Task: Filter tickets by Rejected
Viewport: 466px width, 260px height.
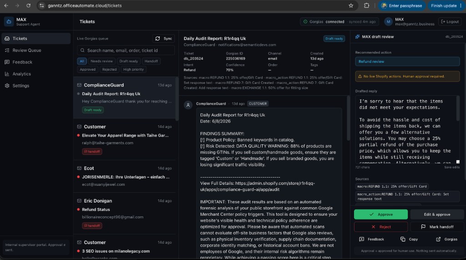Action: point(109,69)
